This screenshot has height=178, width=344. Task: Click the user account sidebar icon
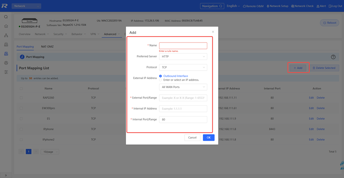point(6,63)
